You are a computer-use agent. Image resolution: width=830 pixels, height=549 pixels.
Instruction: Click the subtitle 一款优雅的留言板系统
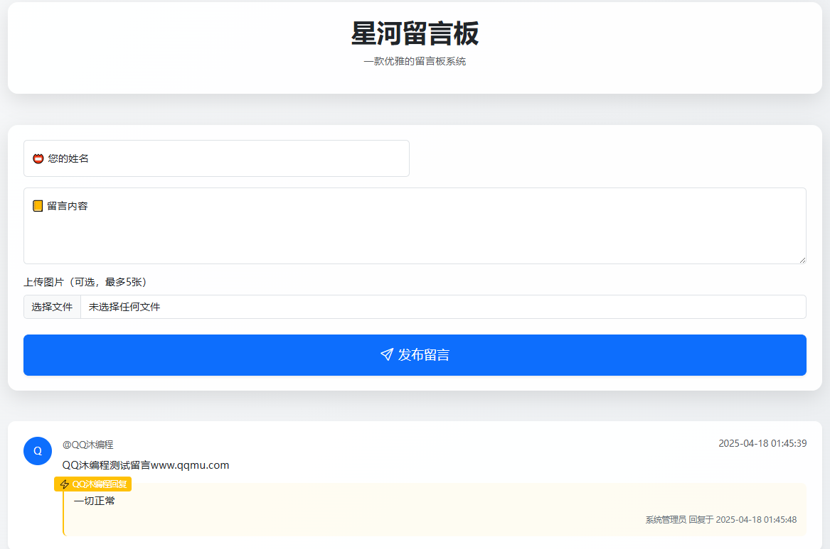point(415,61)
